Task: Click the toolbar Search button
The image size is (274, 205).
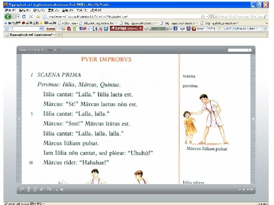Action: pyautogui.click(x=51, y=28)
